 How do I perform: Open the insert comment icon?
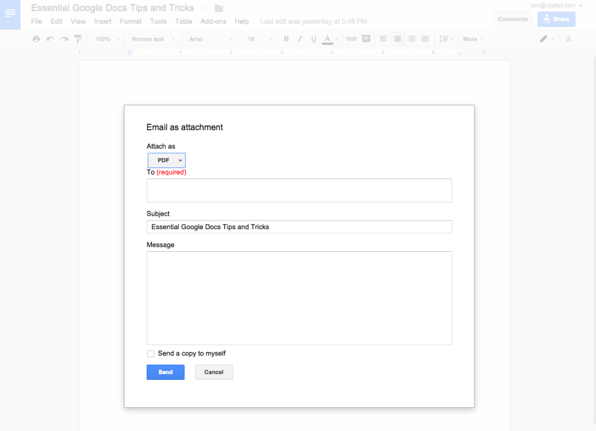366,38
